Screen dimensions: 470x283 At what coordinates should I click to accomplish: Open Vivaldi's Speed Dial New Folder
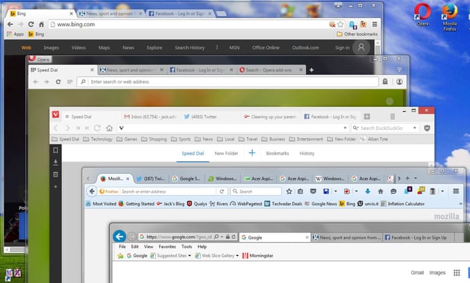[x=226, y=153]
